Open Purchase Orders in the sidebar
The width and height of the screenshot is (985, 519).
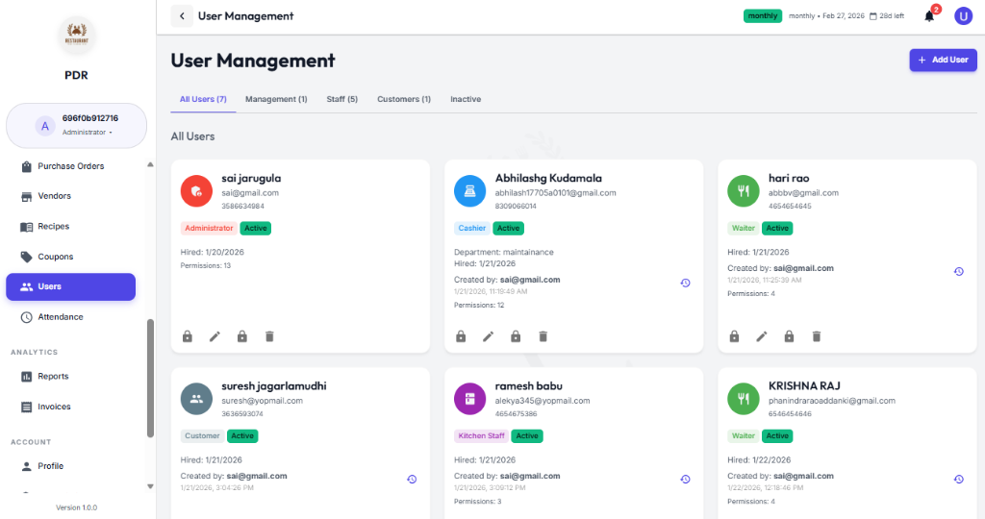click(70, 166)
